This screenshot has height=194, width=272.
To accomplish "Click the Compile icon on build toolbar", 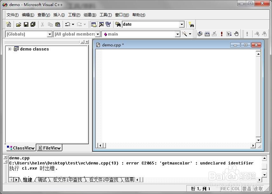I will pos(200,34).
